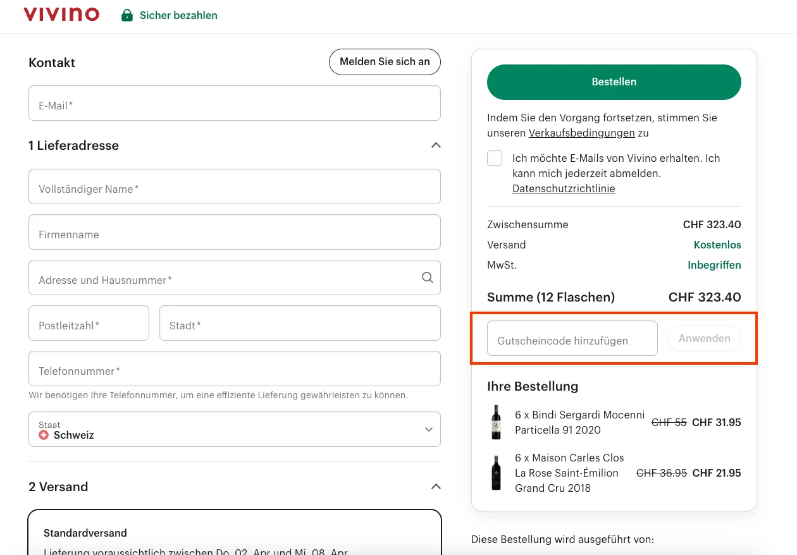Viewport: 797px width, 555px height.
Task: Click the Zwischensumme CHF 323.40 value
Action: (712, 224)
